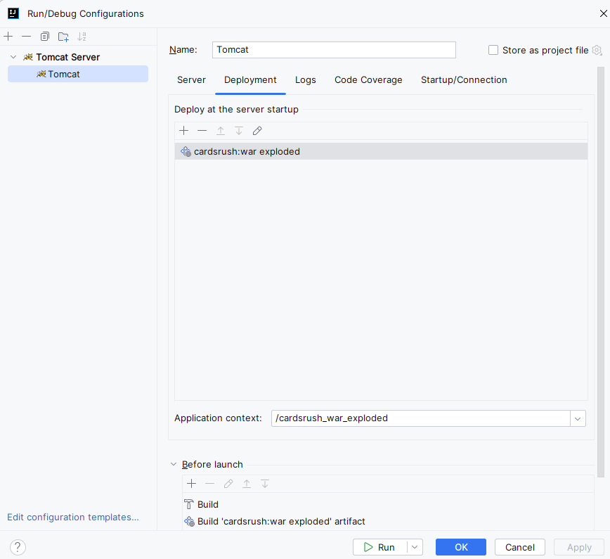Create new configuration folder

[63, 37]
